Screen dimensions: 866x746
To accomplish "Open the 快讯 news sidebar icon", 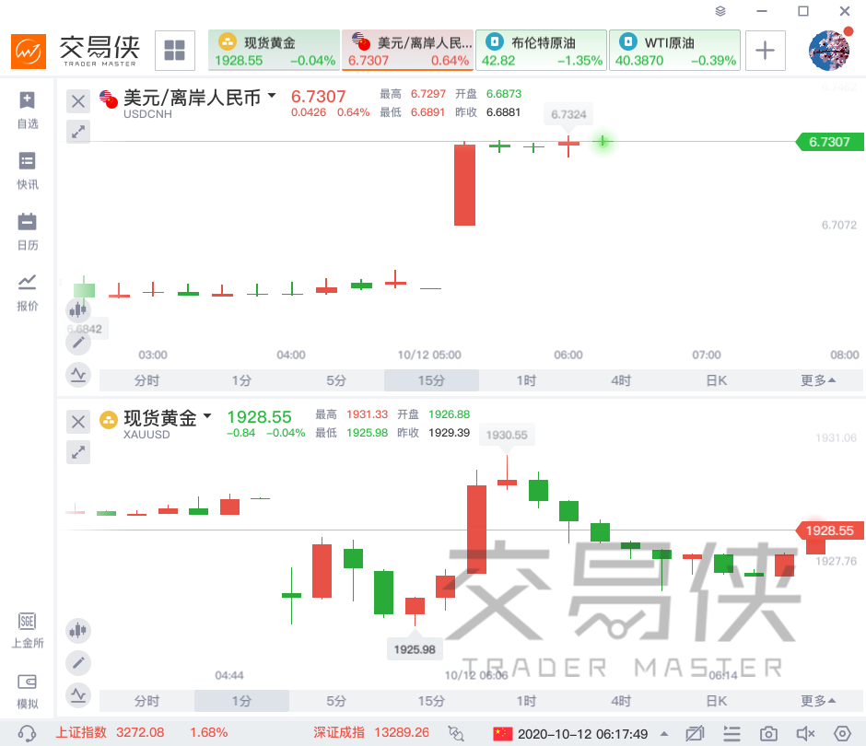I will click(x=27, y=170).
